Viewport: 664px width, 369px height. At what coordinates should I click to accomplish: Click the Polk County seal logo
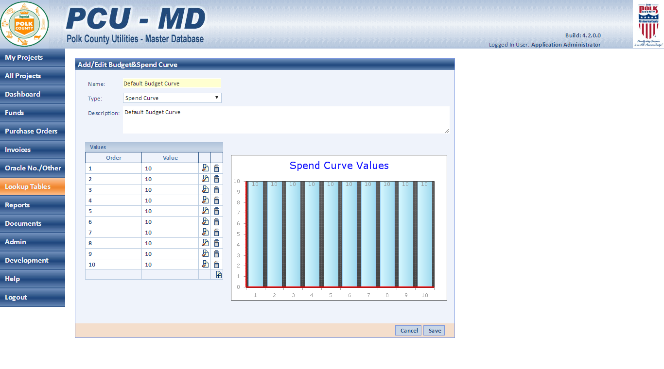click(24, 24)
